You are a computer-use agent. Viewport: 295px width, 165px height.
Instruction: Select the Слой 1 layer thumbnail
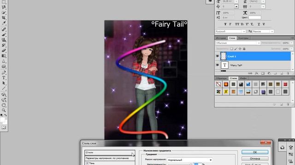pos(223,56)
